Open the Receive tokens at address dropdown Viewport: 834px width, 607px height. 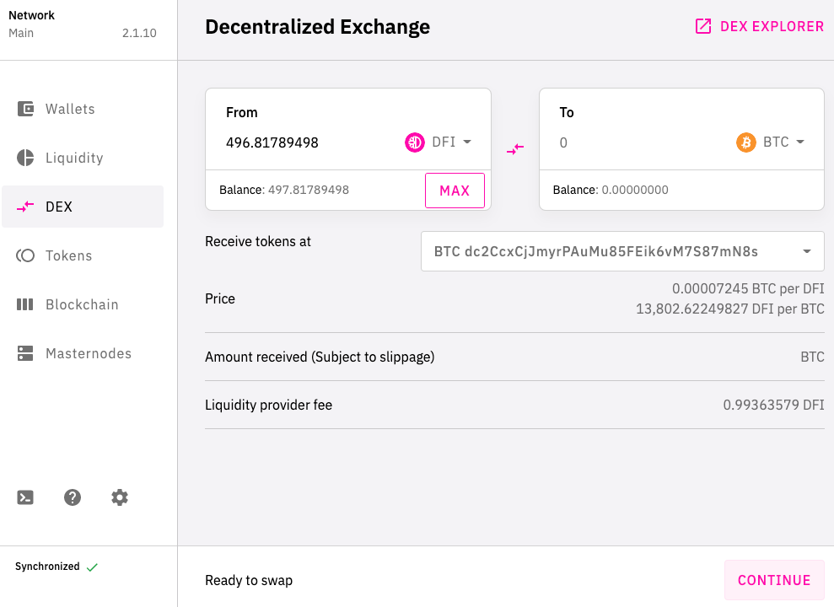(622, 251)
